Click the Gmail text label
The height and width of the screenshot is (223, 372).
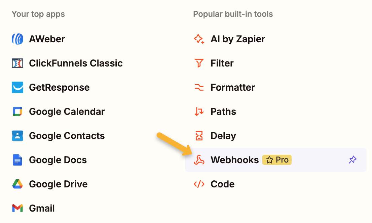(x=42, y=208)
